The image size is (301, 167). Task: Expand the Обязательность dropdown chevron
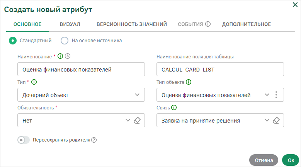(128, 120)
